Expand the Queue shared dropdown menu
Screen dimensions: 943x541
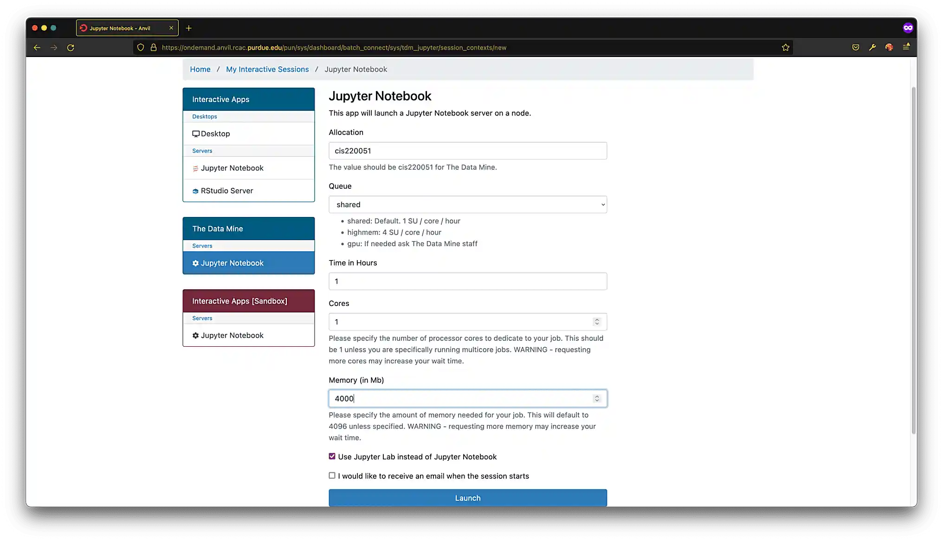[x=468, y=204]
